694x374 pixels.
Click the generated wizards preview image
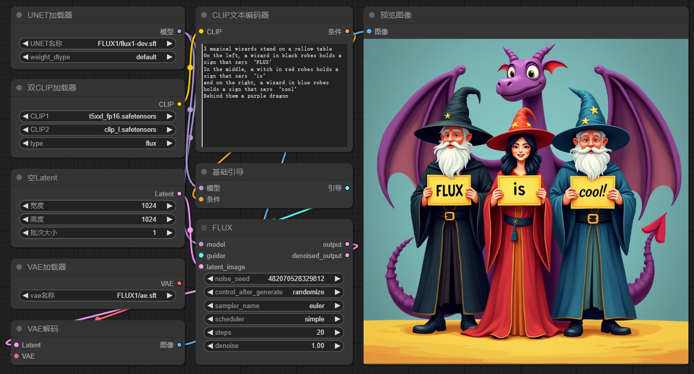526,202
